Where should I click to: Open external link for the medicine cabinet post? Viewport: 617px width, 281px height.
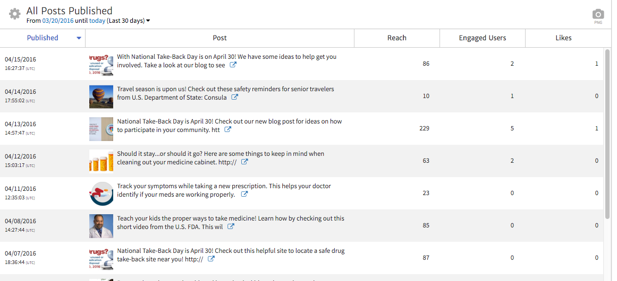(244, 162)
